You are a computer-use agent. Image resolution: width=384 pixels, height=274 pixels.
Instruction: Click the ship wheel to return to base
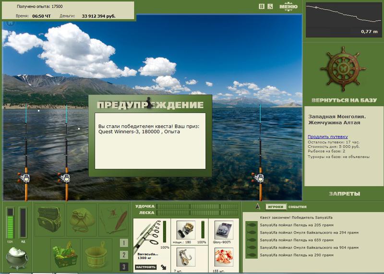(x=343, y=69)
